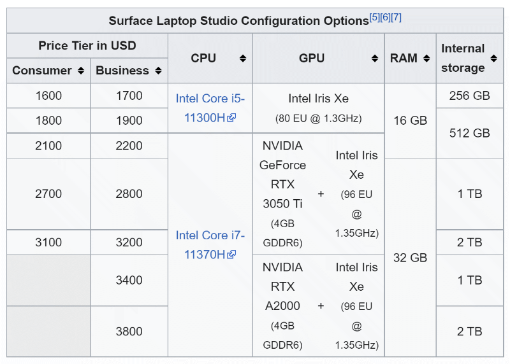Select the 1 TB cell beside 3400
Screen dimensions: 510x364
pos(470,280)
